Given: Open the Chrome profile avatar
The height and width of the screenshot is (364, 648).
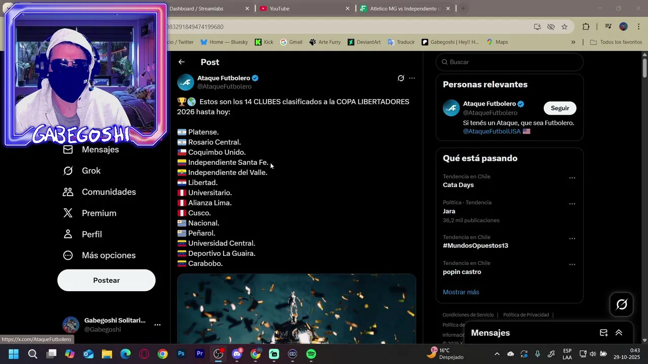Looking at the screenshot, I should click(623, 27).
